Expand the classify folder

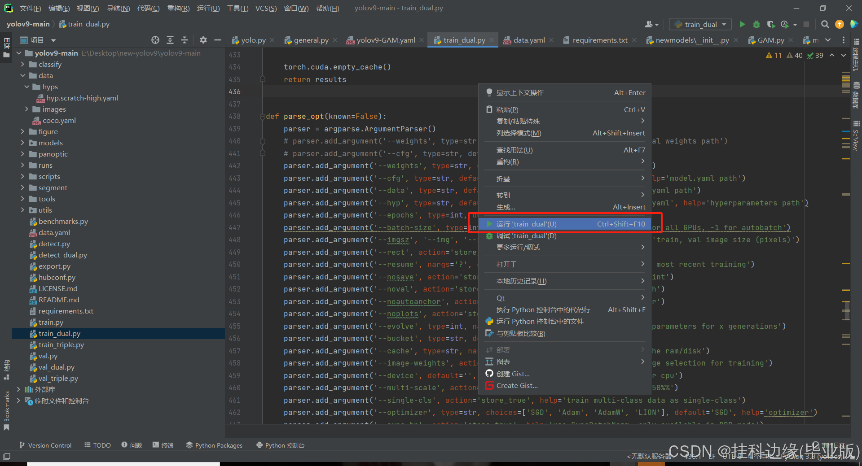coord(22,64)
